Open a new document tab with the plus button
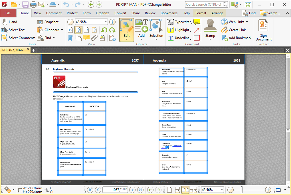 click(33, 50)
